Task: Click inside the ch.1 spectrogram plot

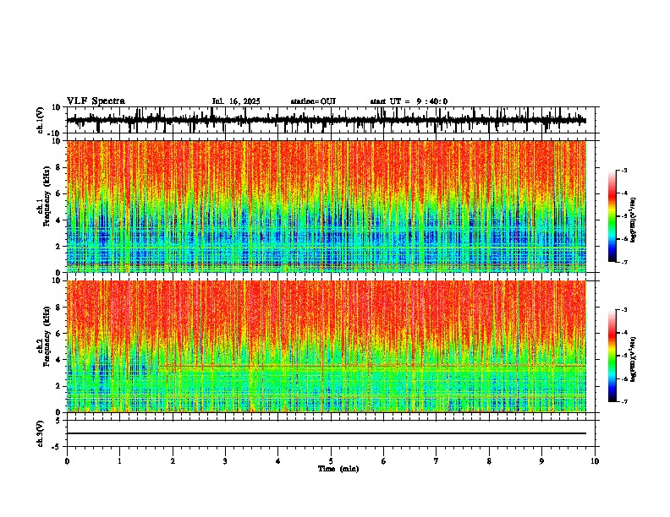Action: [327, 206]
